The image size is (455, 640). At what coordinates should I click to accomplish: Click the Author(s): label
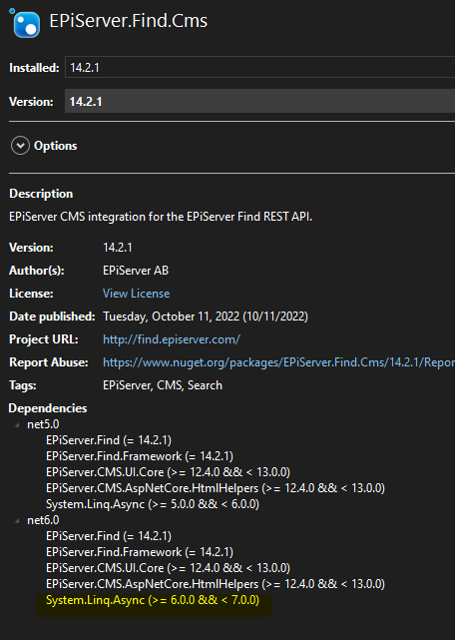tap(37, 271)
